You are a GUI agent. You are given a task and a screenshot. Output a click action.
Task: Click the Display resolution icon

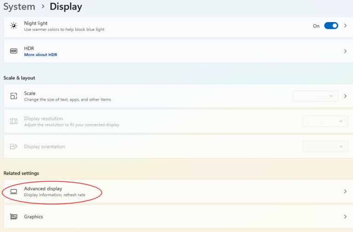pos(14,121)
